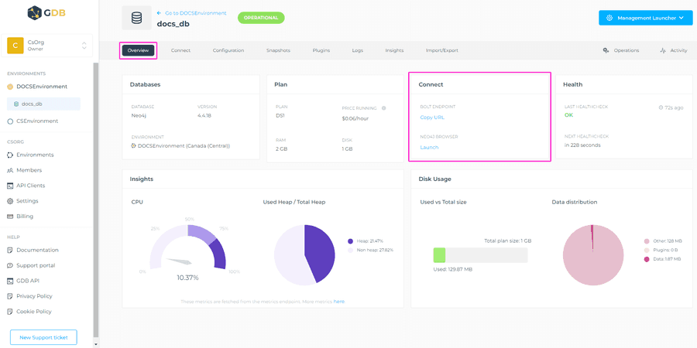The width and height of the screenshot is (697, 348).
Task: Click the purple Heap legend swatch
Action: click(x=350, y=241)
